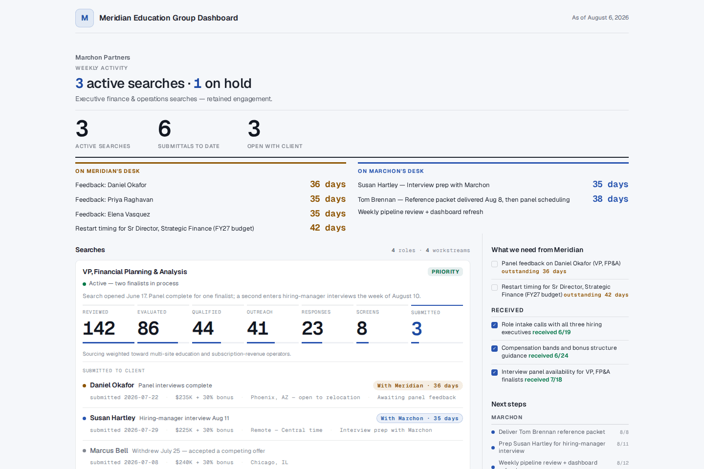
Task: Click the Active Searches stat label
Action: [103, 146]
